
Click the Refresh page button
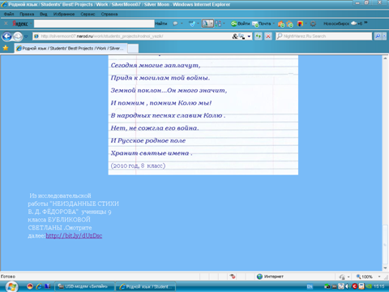pyautogui.click(x=259, y=36)
